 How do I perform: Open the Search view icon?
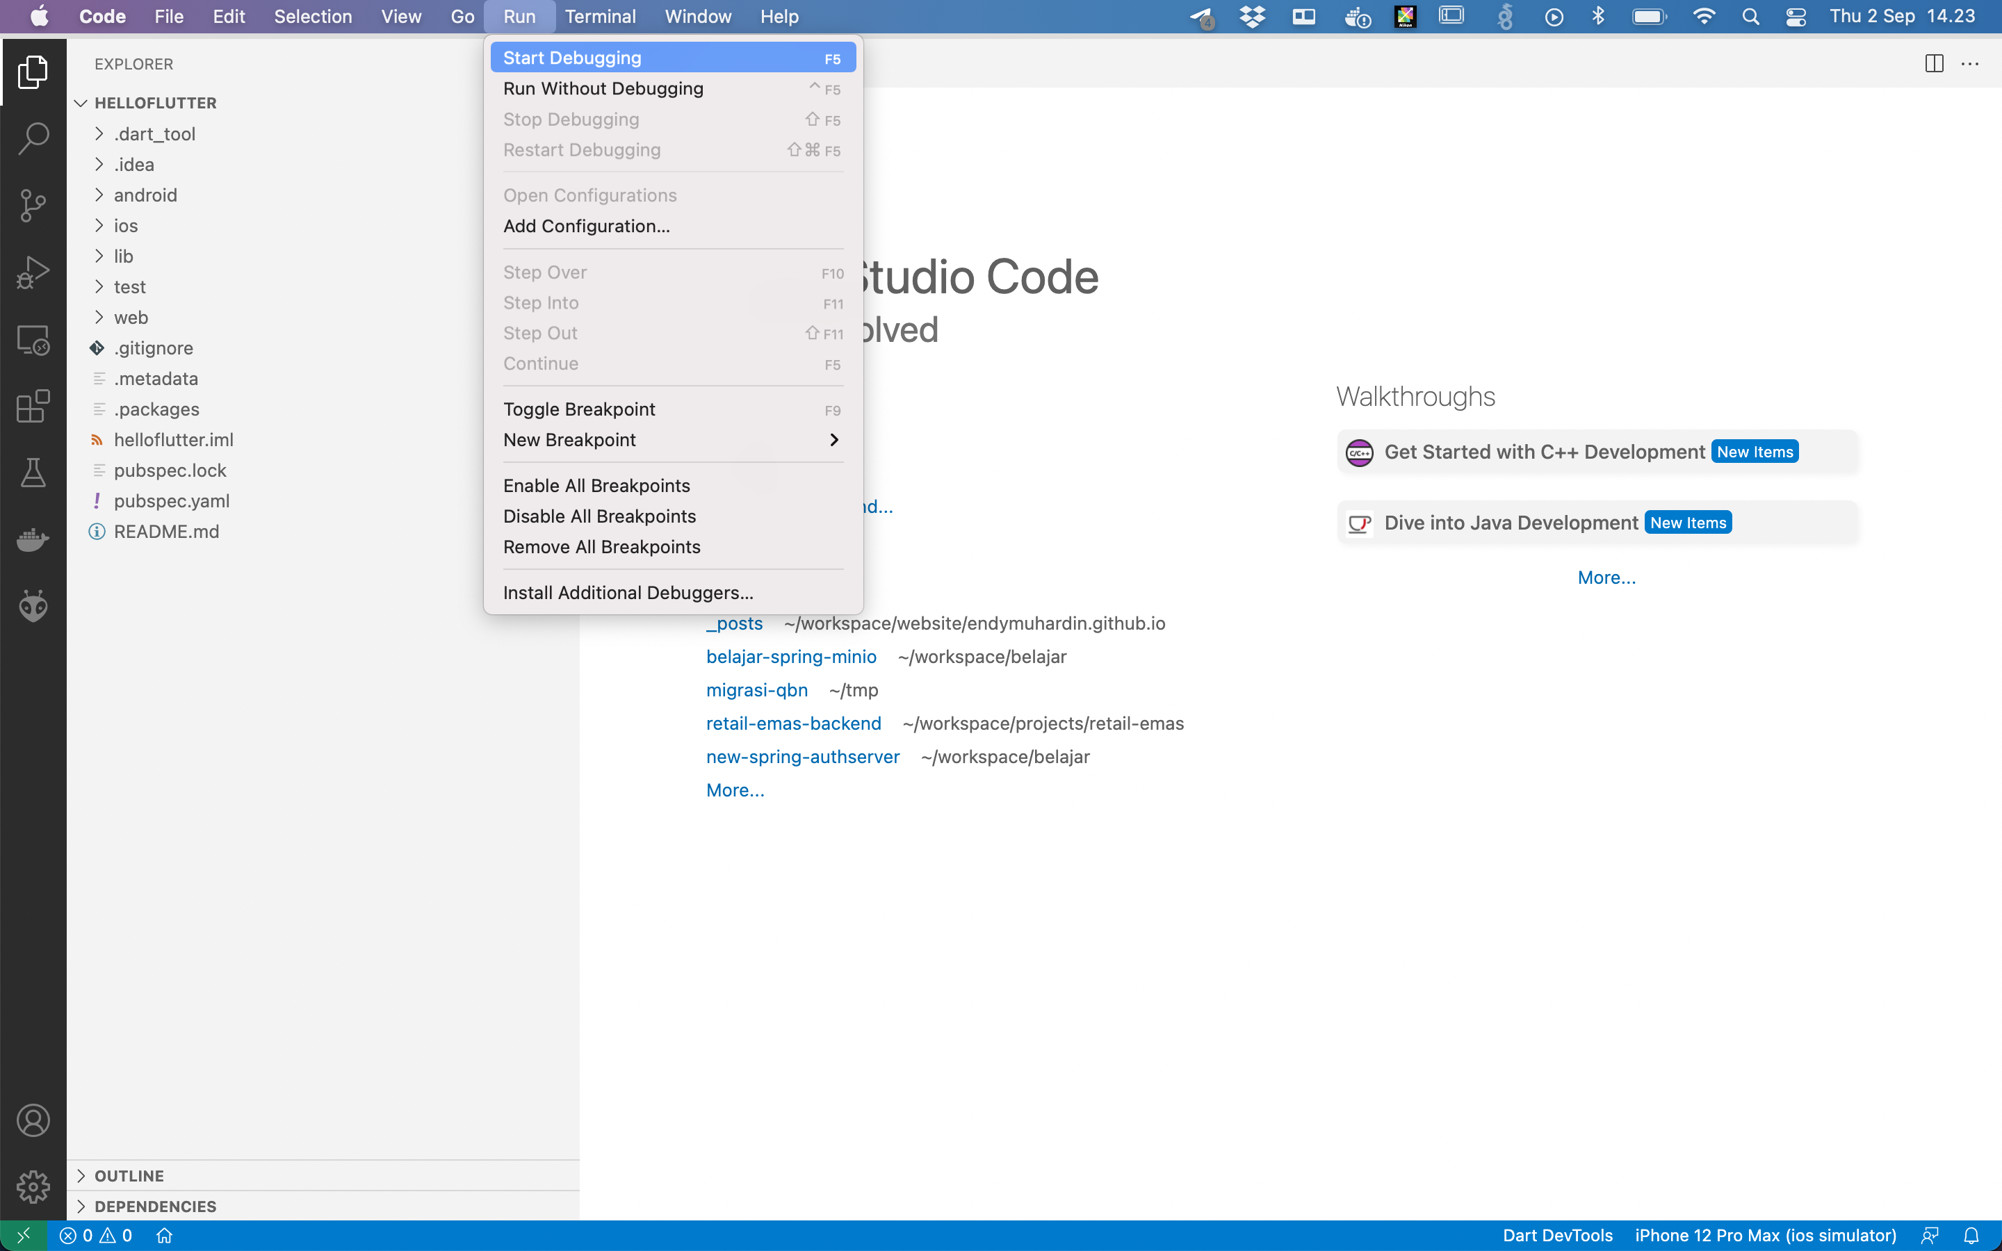(33, 138)
